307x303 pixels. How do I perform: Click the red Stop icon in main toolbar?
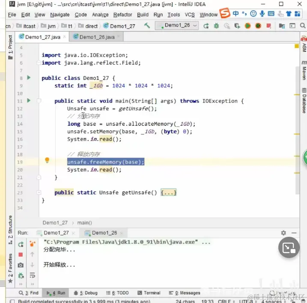click(x=269, y=26)
